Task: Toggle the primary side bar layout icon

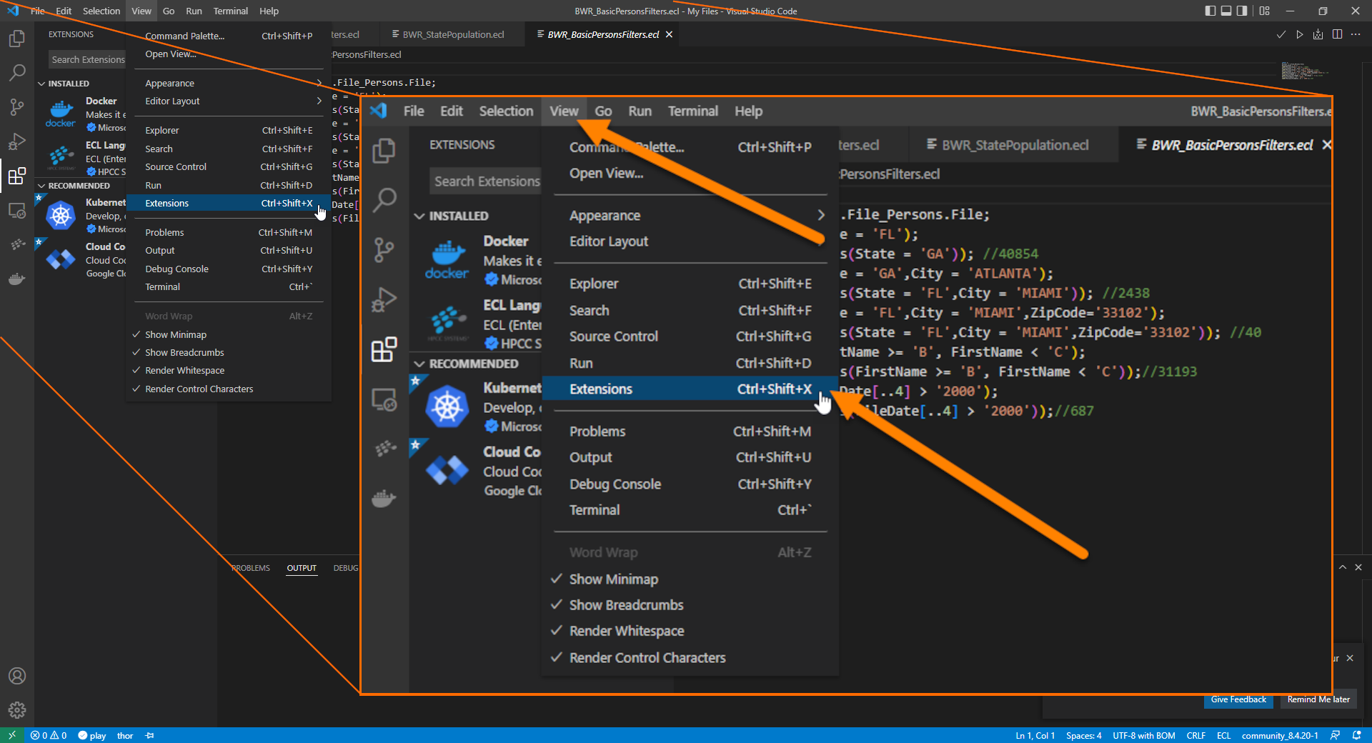Action: [x=1210, y=11]
